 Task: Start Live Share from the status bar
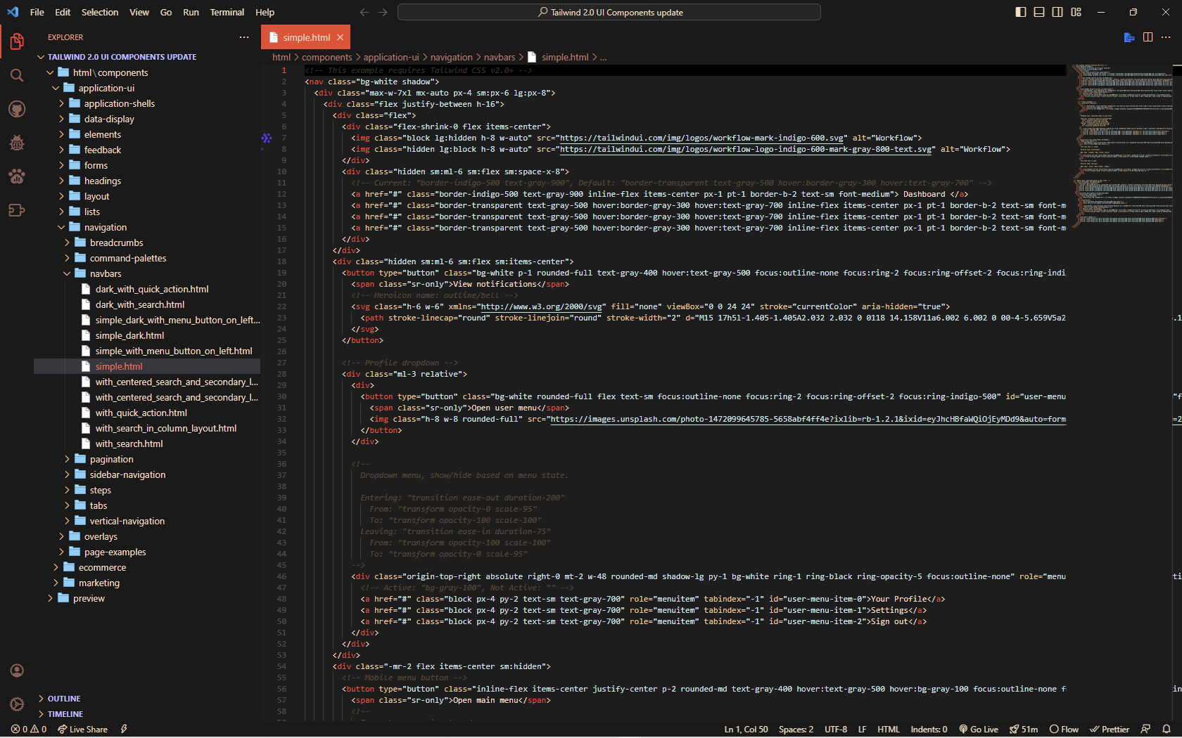tap(83, 729)
